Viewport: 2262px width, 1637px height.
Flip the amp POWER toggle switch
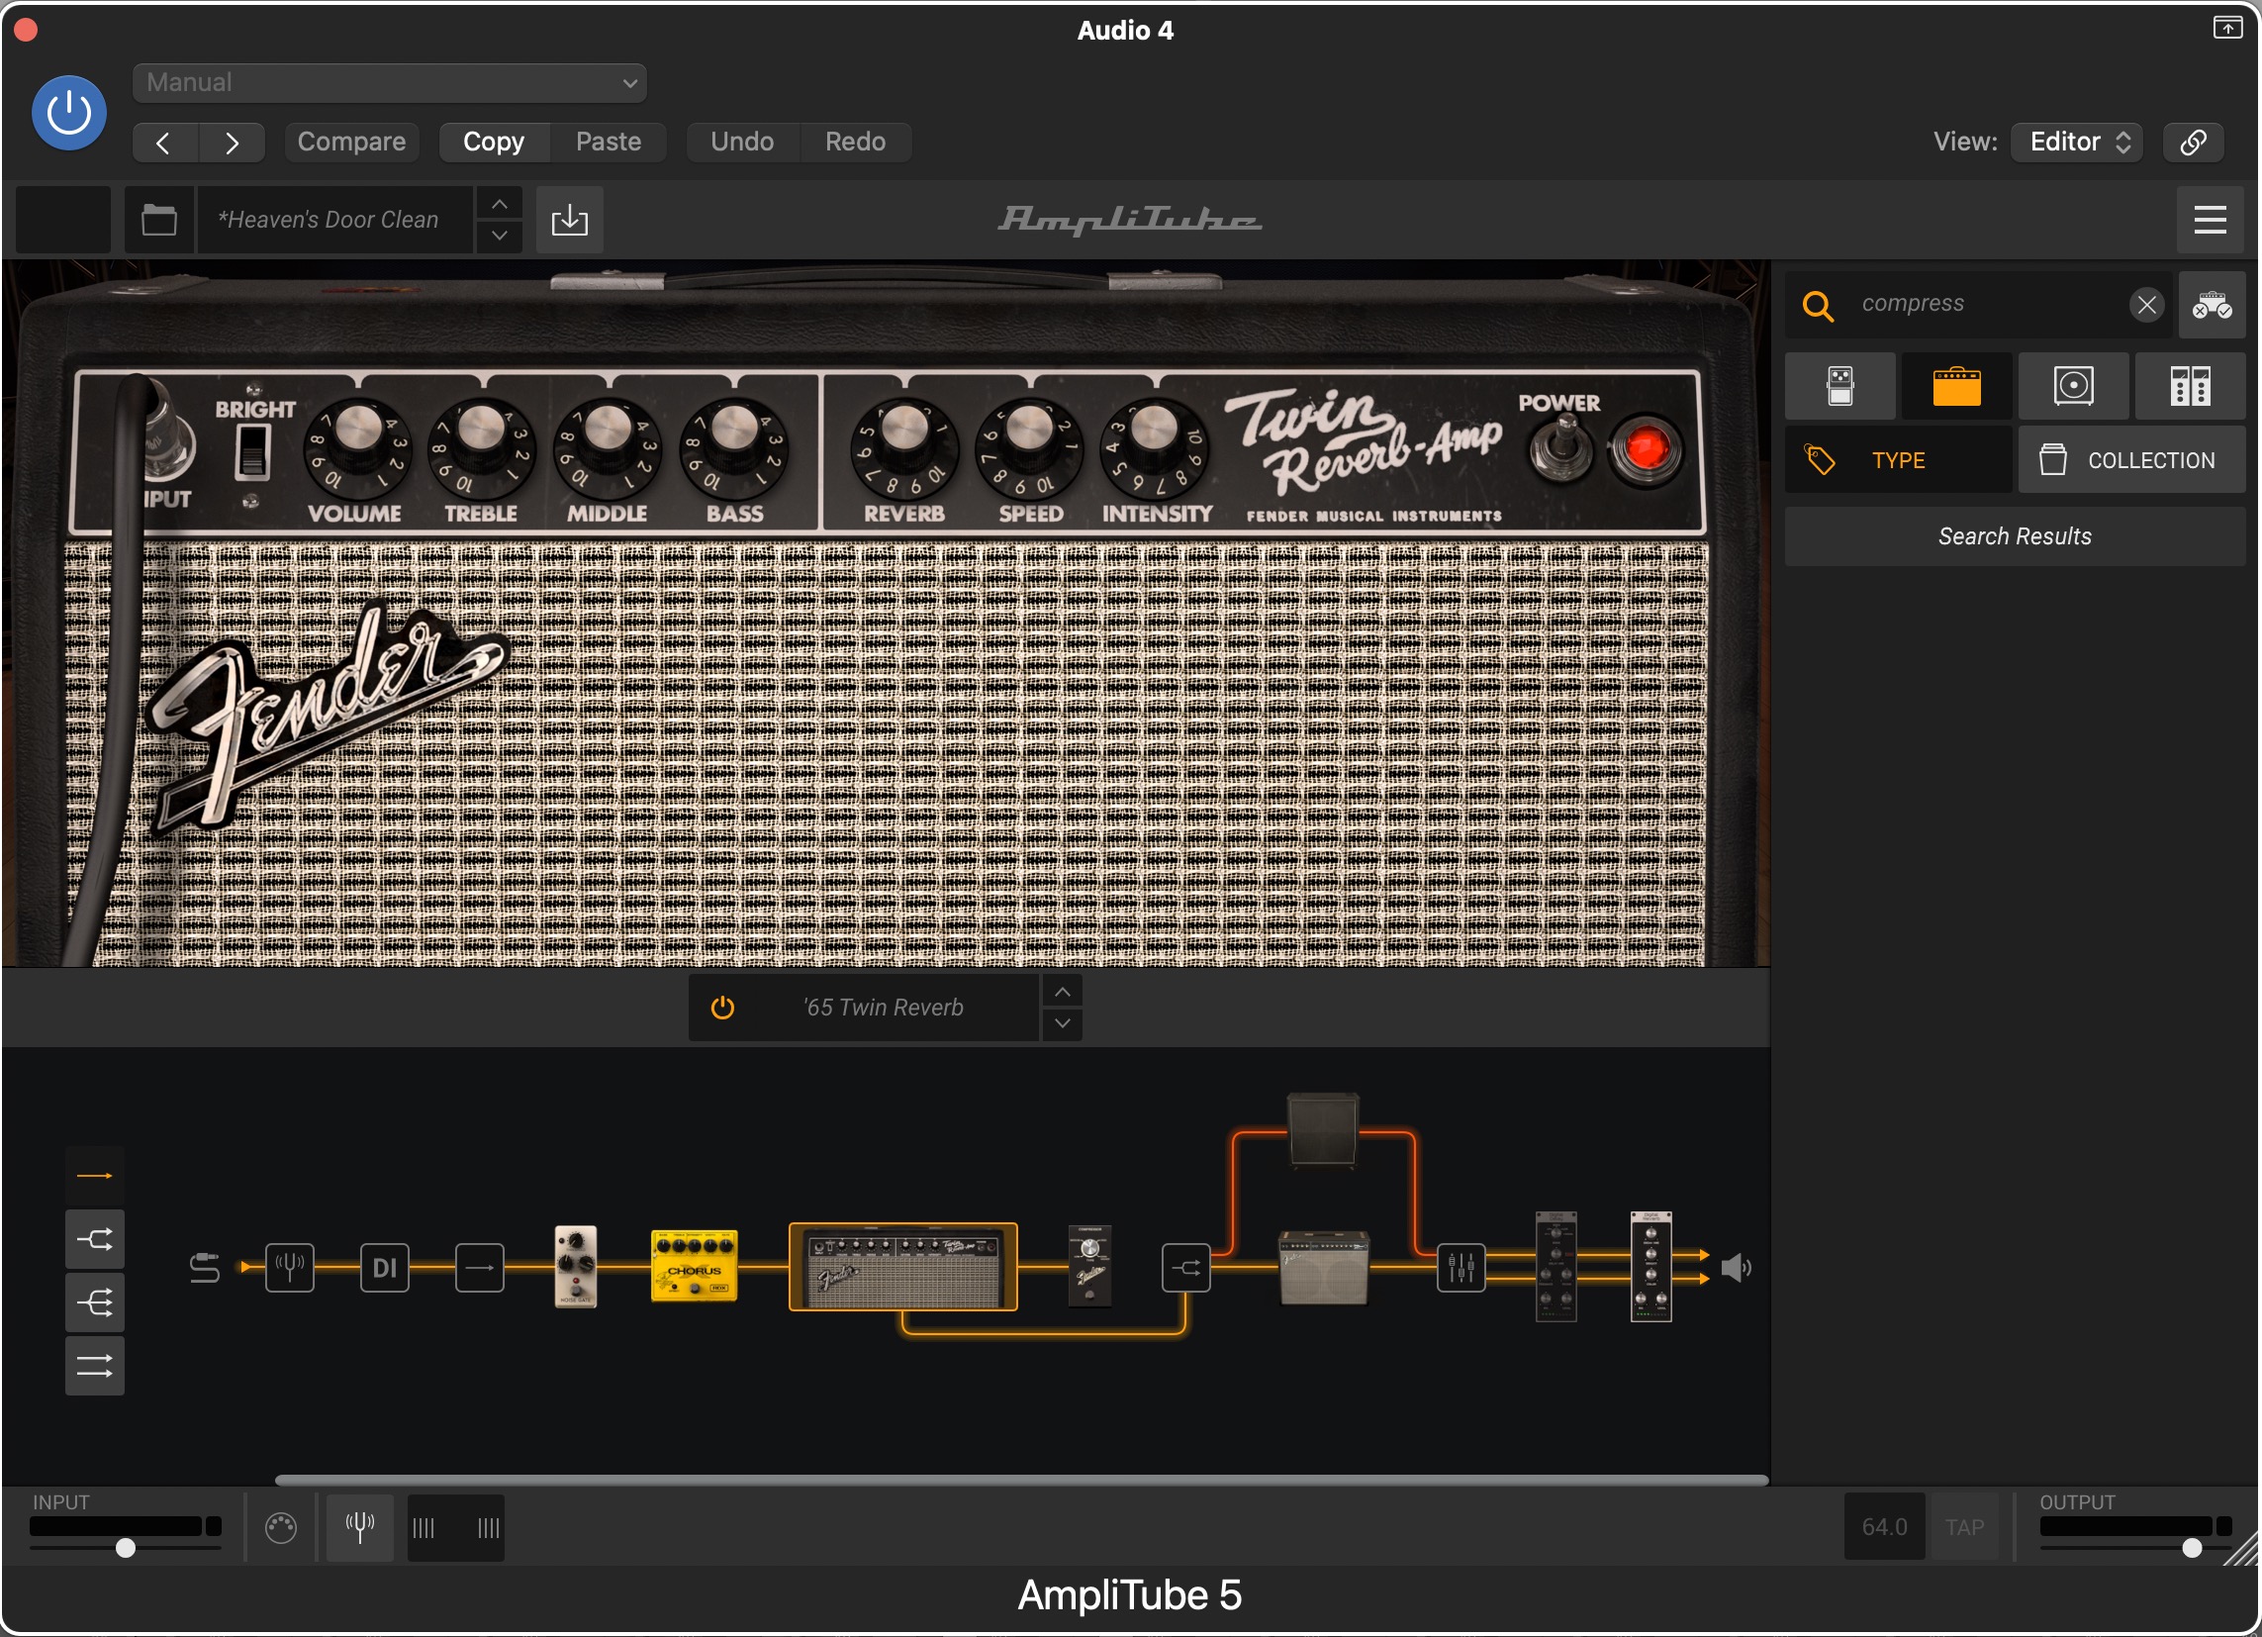tap(1561, 449)
